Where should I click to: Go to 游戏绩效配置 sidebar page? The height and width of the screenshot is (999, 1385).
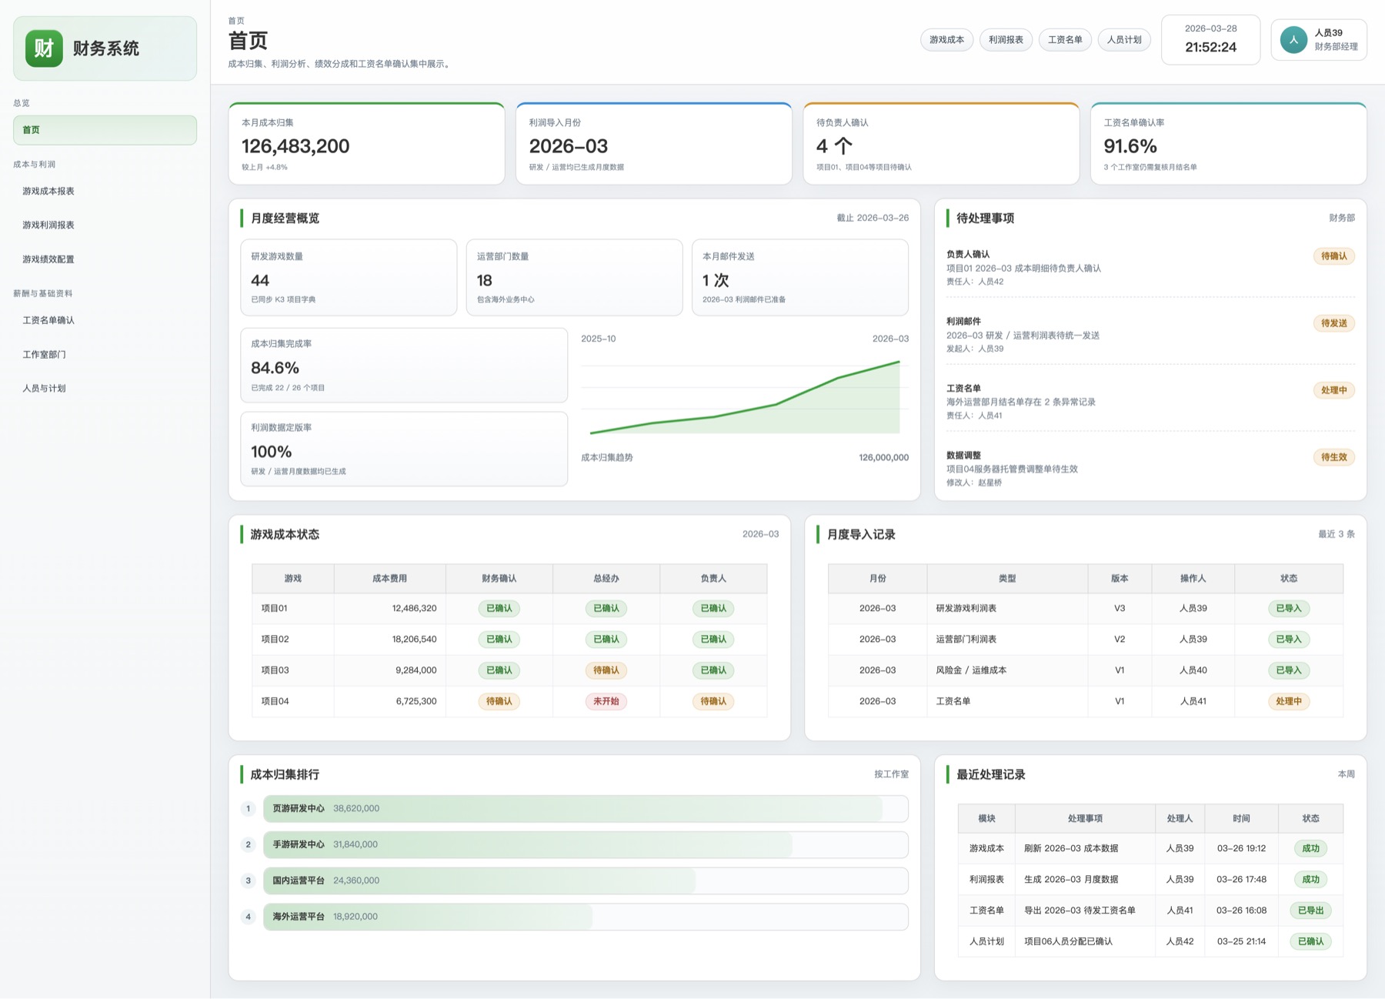click(48, 259)
